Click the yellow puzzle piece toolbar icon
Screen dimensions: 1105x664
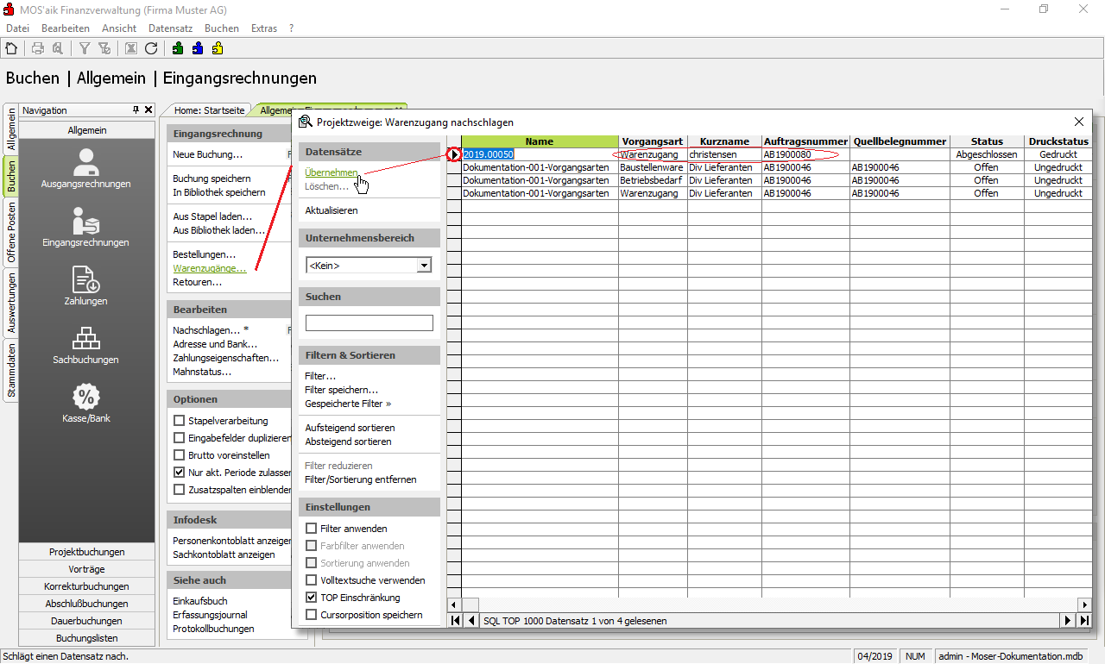point(217,49)
